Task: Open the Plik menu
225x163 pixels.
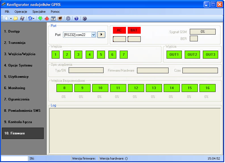Action: tap(7, 12)
